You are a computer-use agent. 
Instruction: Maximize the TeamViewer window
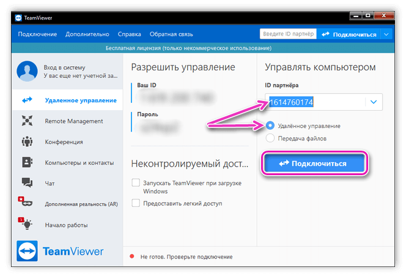pos(367,16)
